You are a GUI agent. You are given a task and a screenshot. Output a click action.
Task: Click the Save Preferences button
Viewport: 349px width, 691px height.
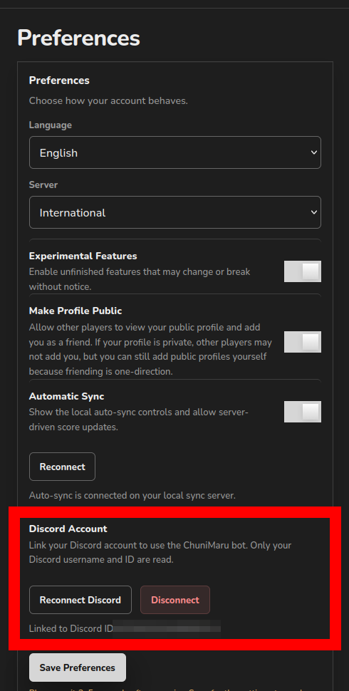click(78, 667)
